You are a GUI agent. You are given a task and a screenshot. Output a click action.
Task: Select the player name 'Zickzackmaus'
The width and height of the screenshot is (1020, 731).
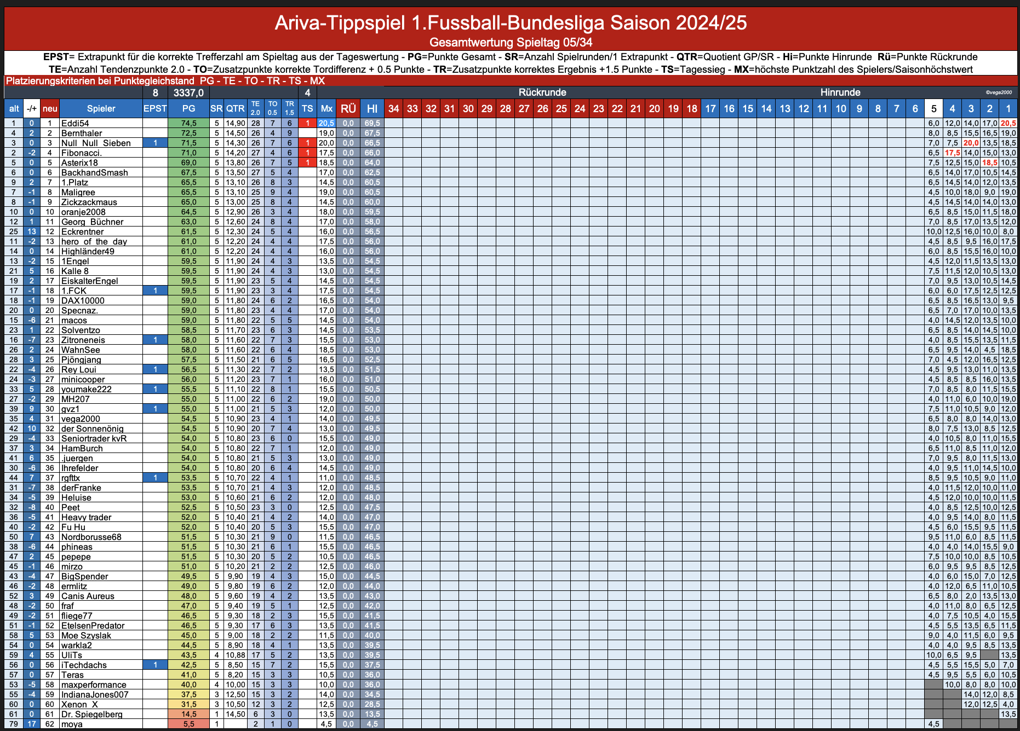coord(89,202)
